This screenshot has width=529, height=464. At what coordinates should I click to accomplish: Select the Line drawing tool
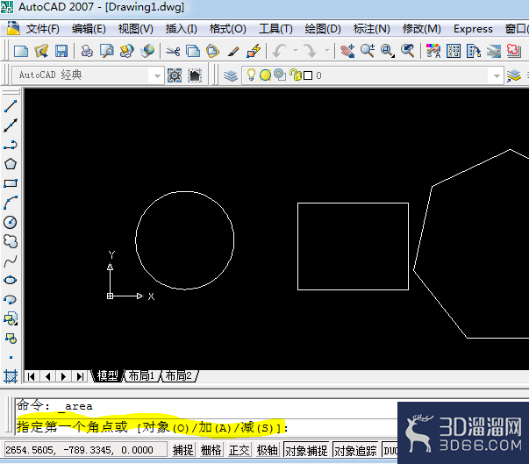pos(11,106)
